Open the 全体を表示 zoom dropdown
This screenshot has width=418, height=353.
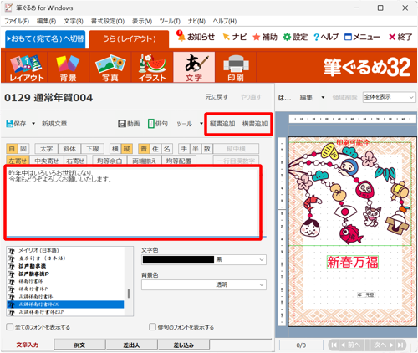point(389,97)
